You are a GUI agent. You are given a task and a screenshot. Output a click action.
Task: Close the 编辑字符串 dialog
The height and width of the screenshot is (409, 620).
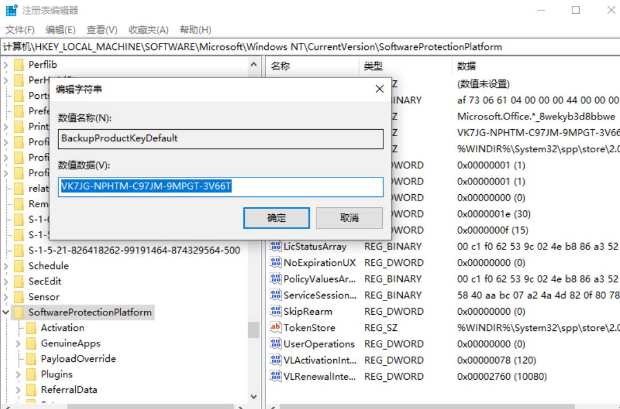pyautogui.click(x=379, y=89)
